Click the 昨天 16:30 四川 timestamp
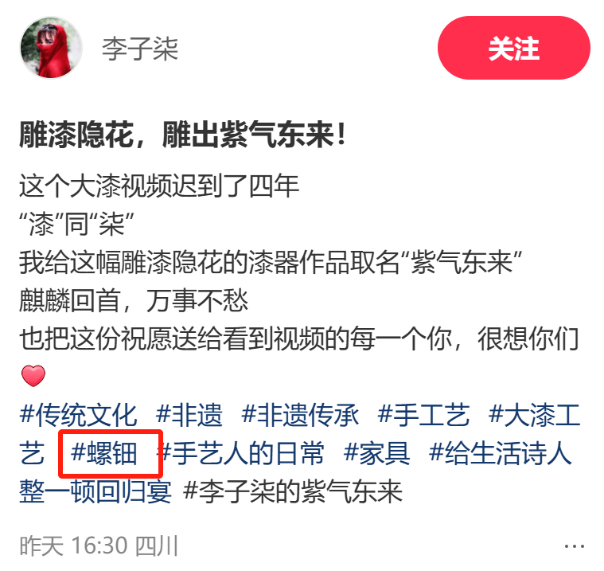Viewport: 604px width, 571px height. [x=99, y=546]
